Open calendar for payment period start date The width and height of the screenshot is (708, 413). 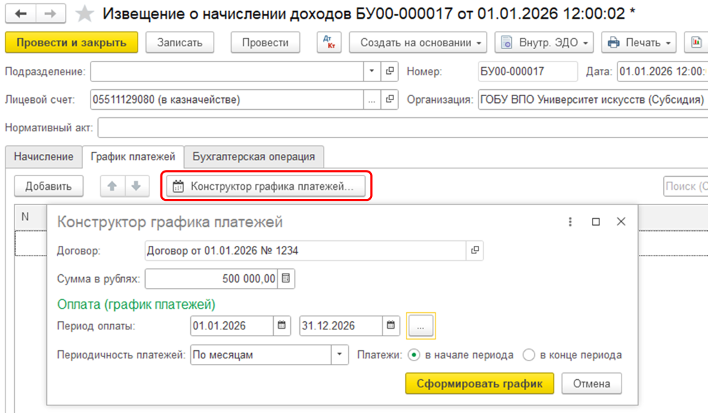(282, 325)
